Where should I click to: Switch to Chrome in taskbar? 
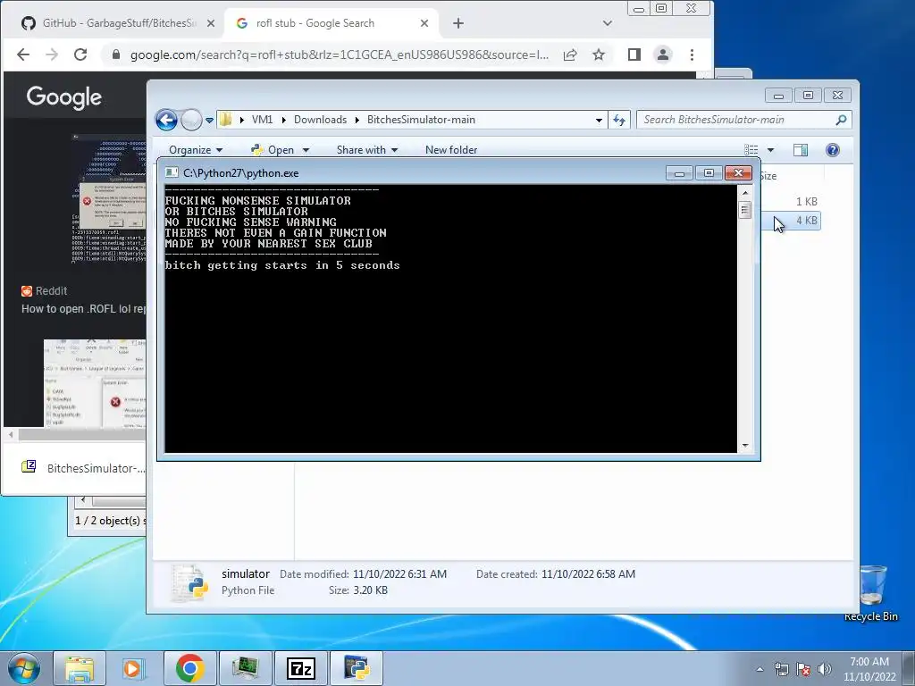189,668
